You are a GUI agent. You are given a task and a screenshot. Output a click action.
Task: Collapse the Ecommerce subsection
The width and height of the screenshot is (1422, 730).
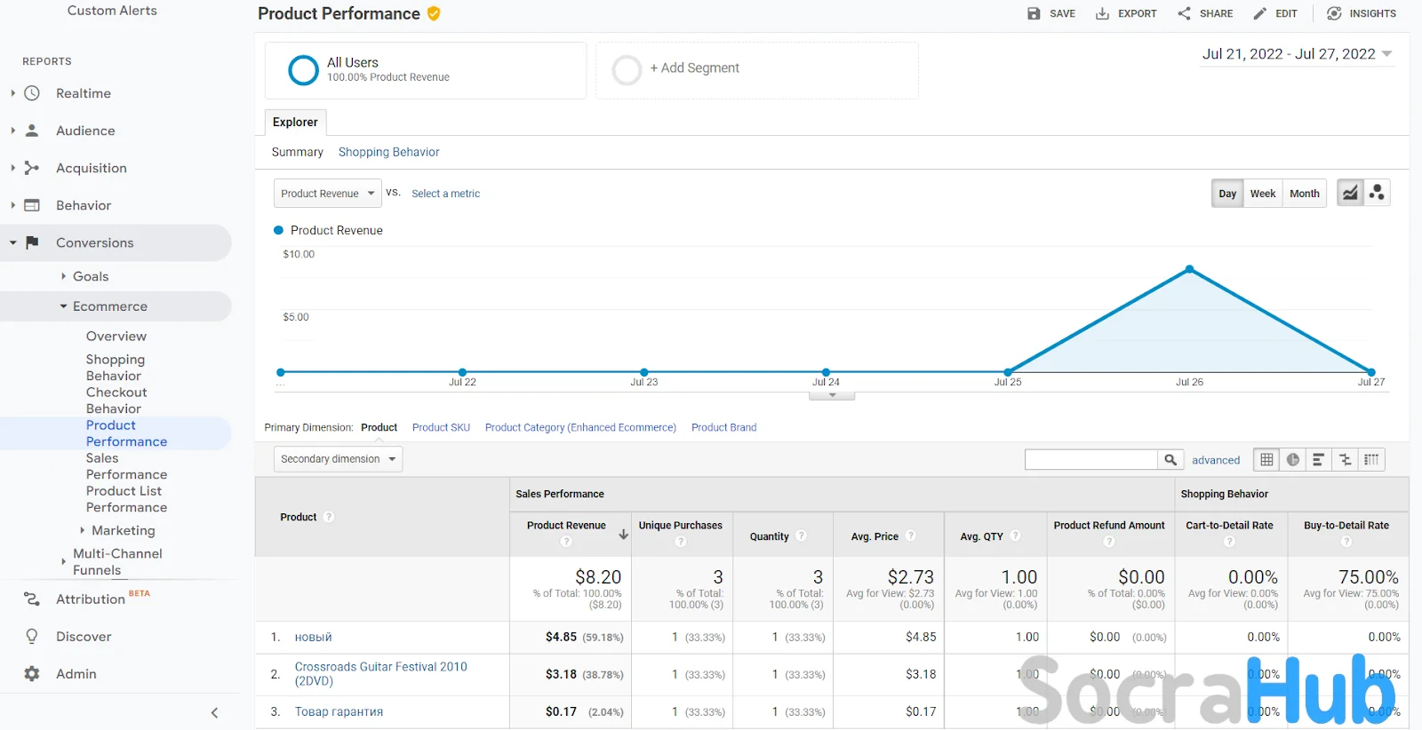pos(63,306)
